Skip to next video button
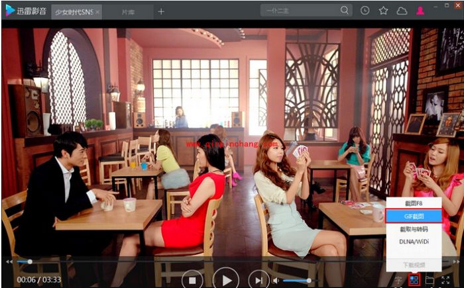The image size is (464, 288). [x=259, y=280]
